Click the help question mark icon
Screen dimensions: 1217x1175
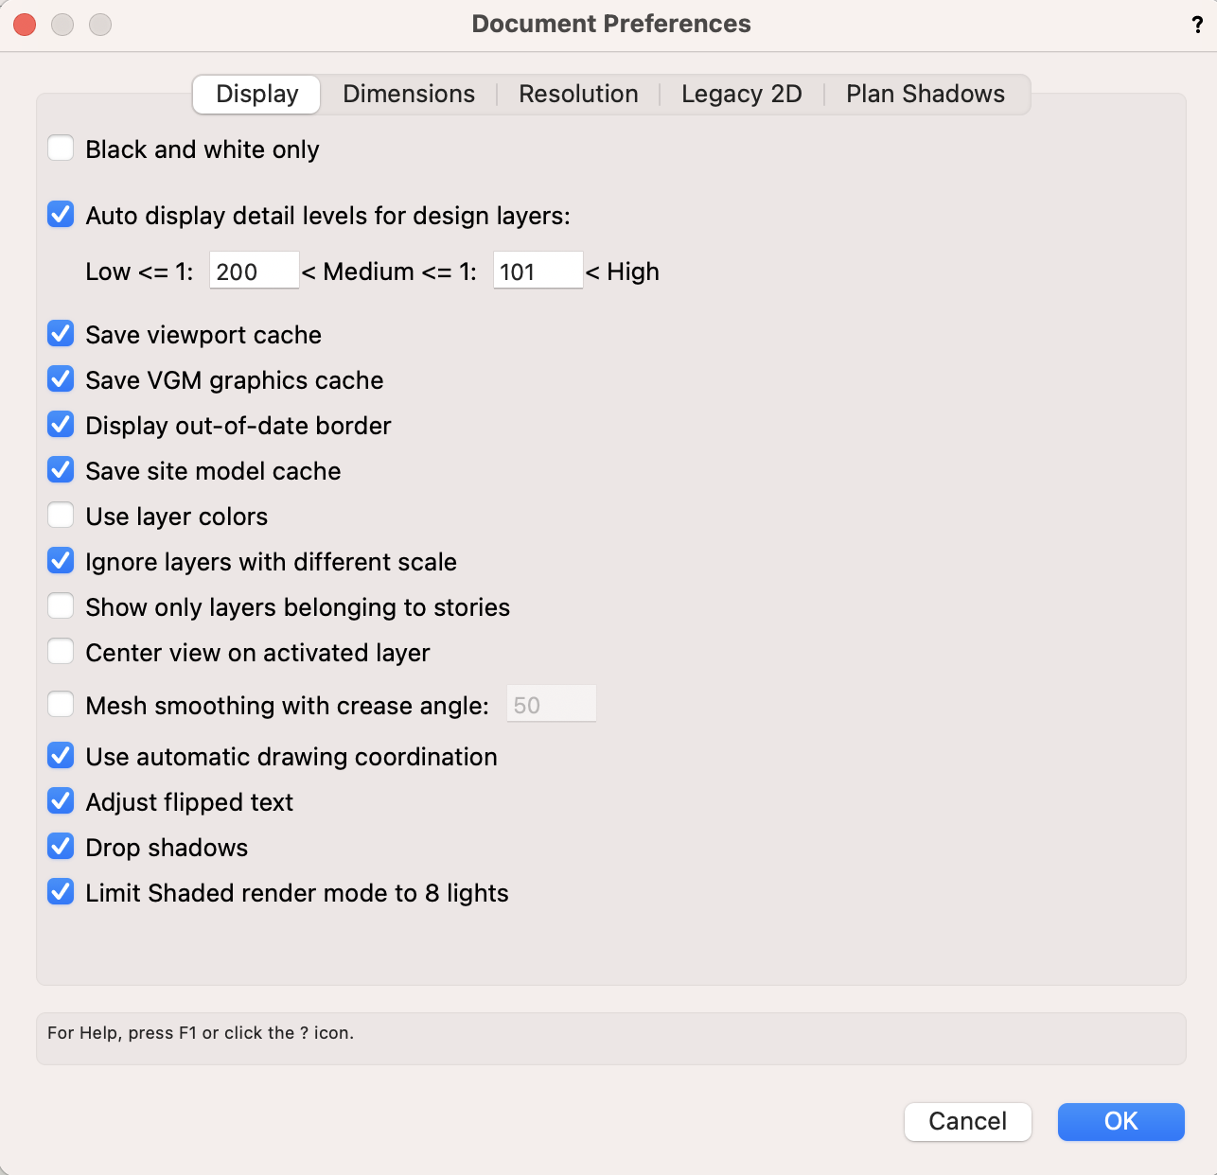click(x=1197, y=25)
